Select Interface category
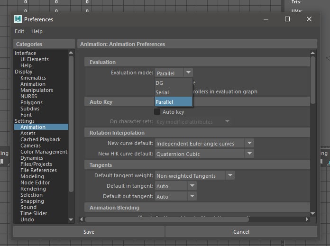This screenshot has height=246, width=330. coord(25,53)
